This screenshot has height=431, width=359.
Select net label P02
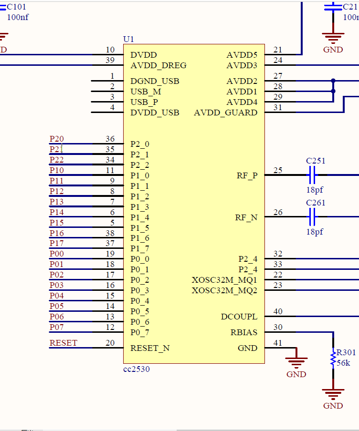coord(57,275)
